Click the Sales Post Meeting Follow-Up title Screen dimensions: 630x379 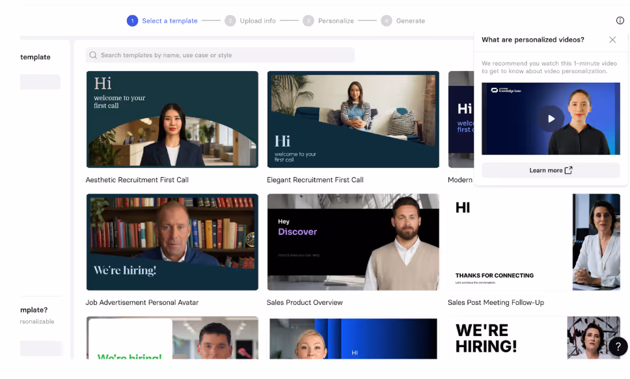496,303
